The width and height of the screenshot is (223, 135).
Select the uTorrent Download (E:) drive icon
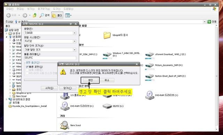click(x=149, y=55)
